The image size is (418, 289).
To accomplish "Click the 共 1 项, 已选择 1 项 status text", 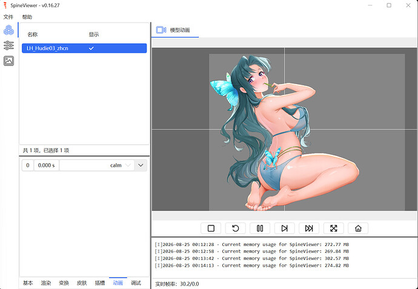I will (x=46, y=151).
